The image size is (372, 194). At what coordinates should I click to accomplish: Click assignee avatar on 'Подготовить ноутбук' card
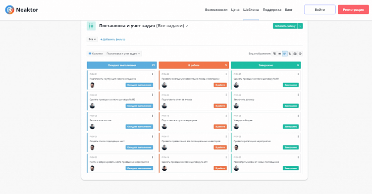coord(92,85)
